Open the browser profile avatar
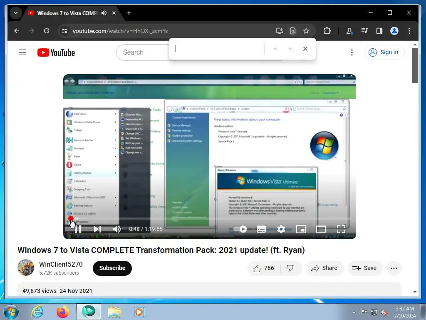The image size is (426, 320). point(394,31)
